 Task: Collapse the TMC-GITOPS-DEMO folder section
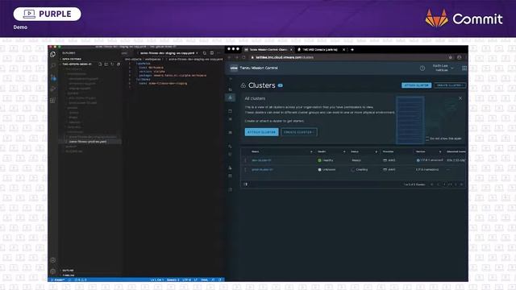(77, 64)
